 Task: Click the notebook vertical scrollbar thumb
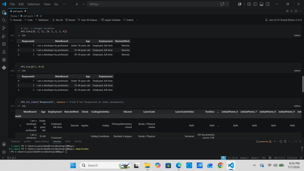tap(303, 84)
